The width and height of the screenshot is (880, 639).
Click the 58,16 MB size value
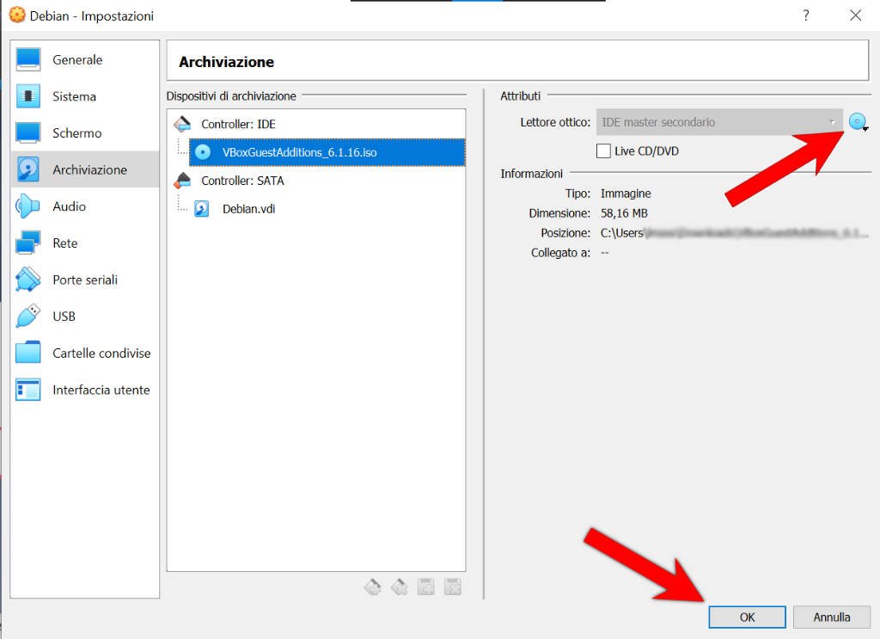[x=624, y=213]
